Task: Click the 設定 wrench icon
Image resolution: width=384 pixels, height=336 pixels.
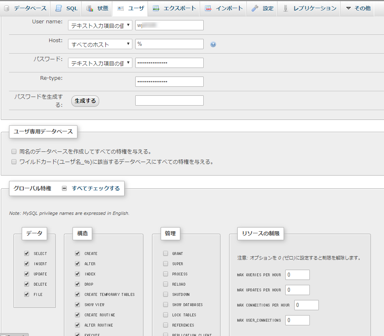Action: [255, 8]
